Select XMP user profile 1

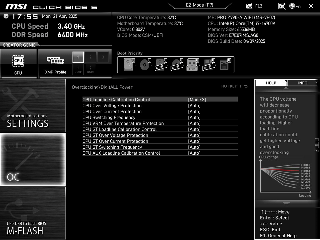click(x=78, y=70)
